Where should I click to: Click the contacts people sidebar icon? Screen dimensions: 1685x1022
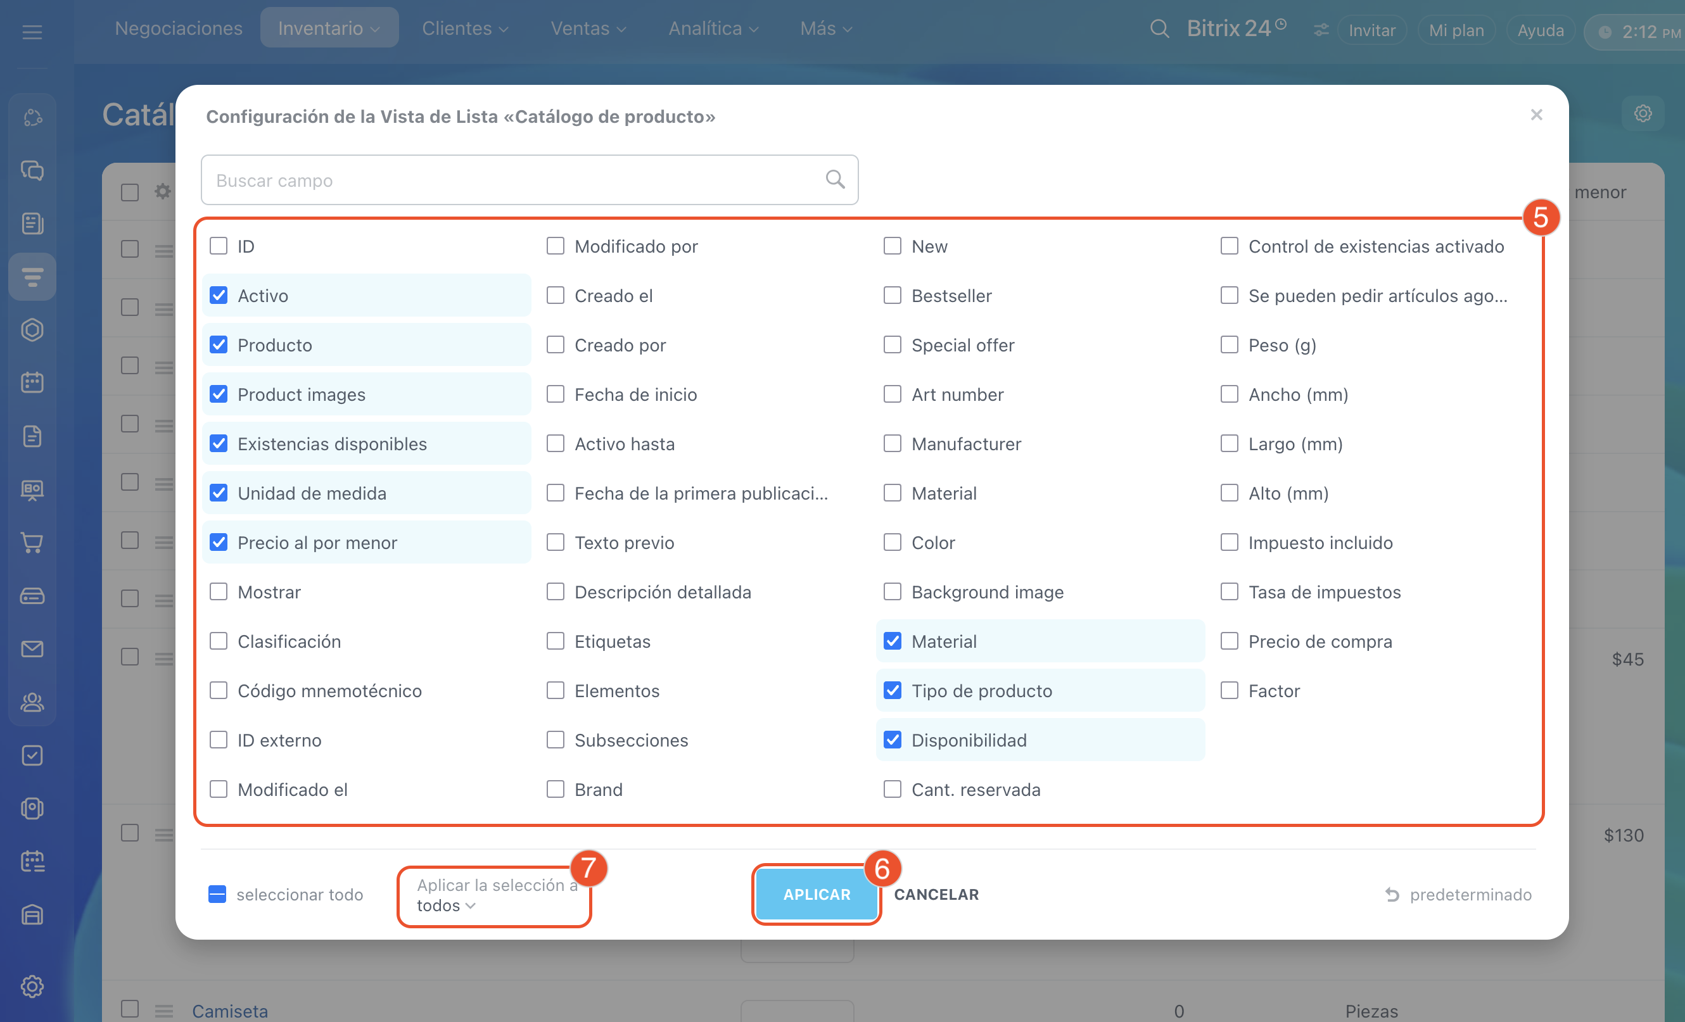[32, 702]
